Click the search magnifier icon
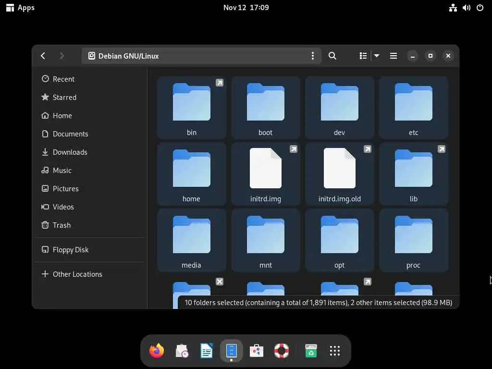 pyautogui.click(x=332, y=56)
